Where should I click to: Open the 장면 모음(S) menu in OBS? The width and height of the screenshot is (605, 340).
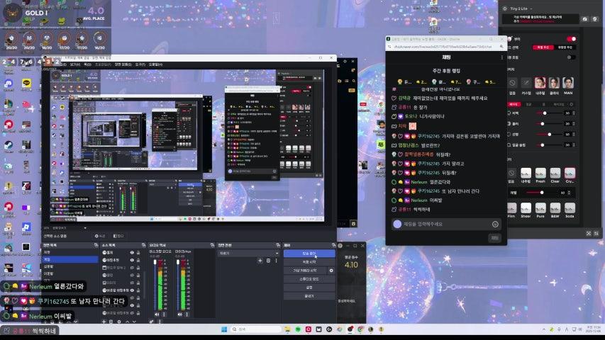pos(123,64)
